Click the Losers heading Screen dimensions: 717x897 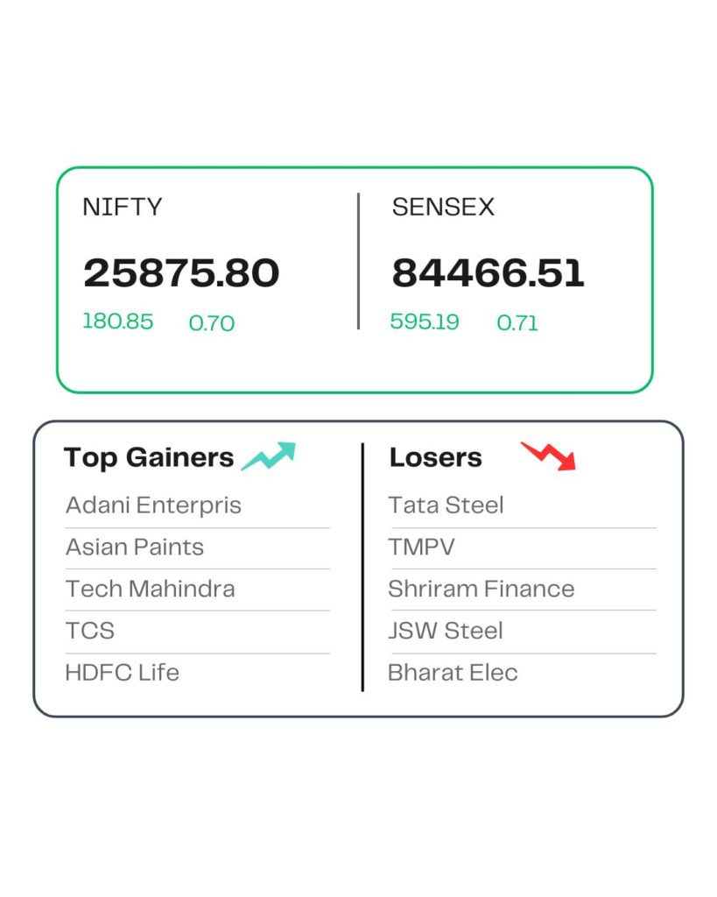436,457
